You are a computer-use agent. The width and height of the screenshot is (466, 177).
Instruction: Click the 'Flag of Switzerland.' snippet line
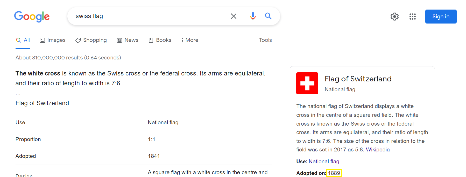point(43,103)
